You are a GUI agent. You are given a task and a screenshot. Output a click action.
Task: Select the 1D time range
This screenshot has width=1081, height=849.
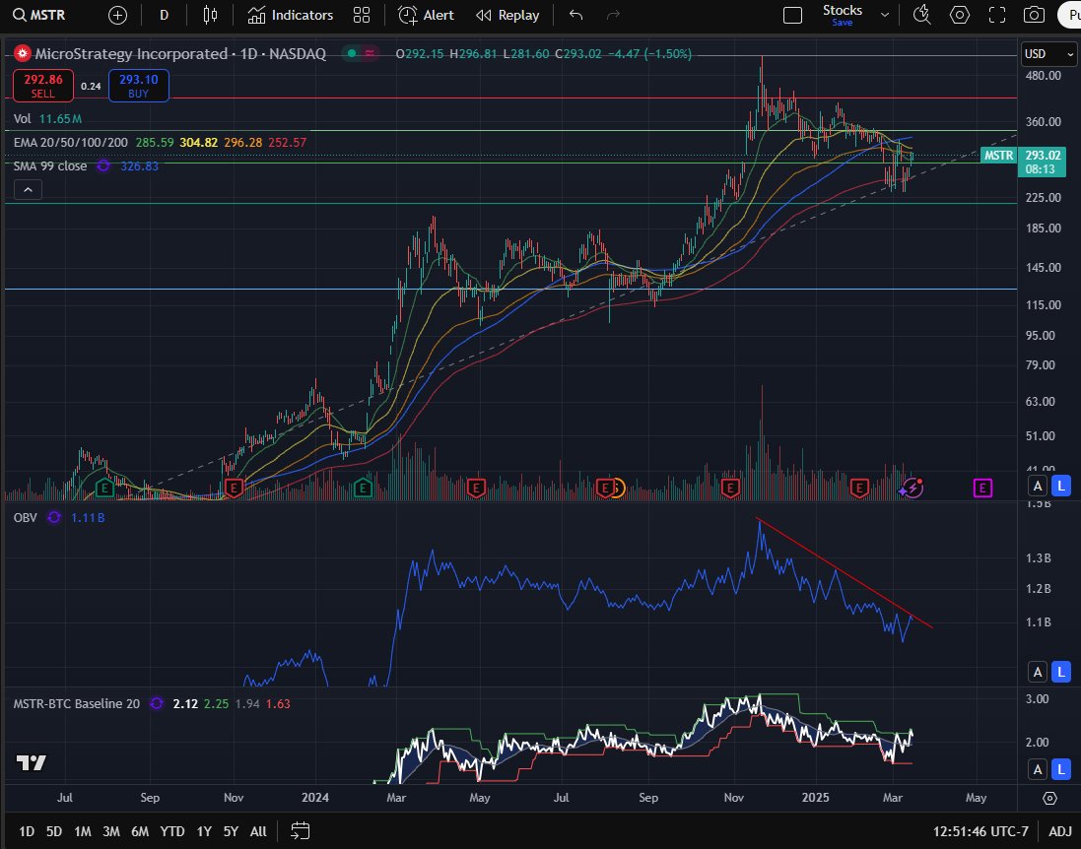click(x=27, y=831)
